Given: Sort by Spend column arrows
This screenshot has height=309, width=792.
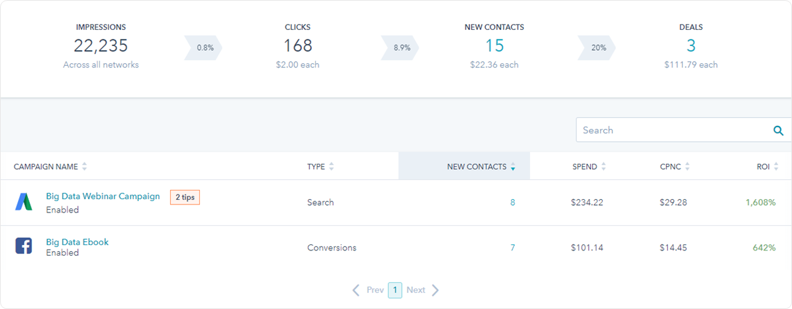Looking at the screenshot, I should tap(603, 166).
